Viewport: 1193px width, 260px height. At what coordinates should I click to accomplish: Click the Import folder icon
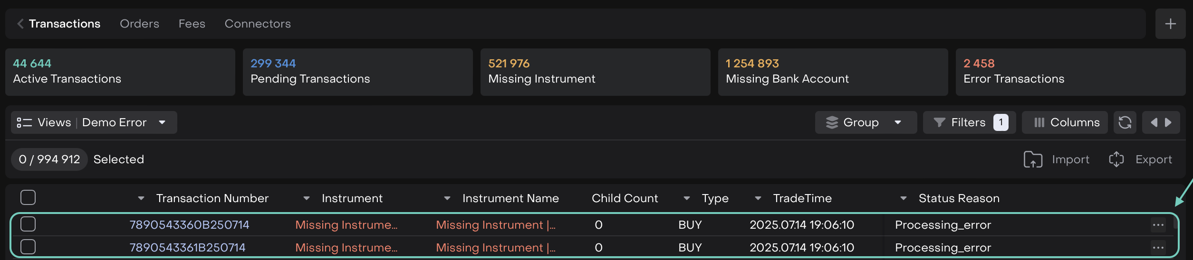tap(1033, 159)
